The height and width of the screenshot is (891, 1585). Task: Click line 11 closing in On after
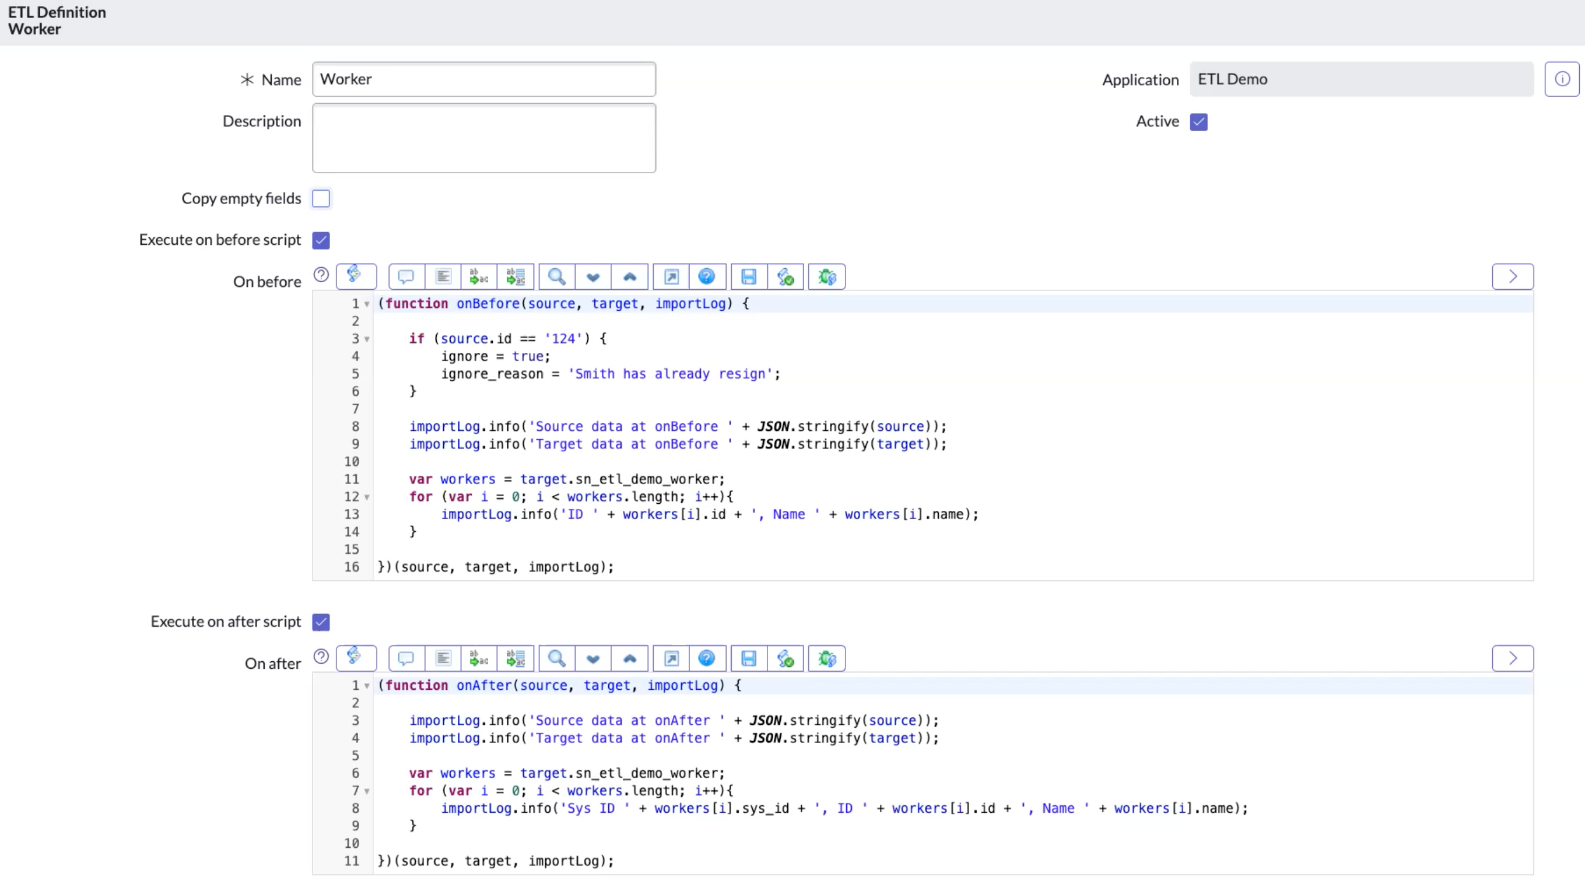click(496, 861)
